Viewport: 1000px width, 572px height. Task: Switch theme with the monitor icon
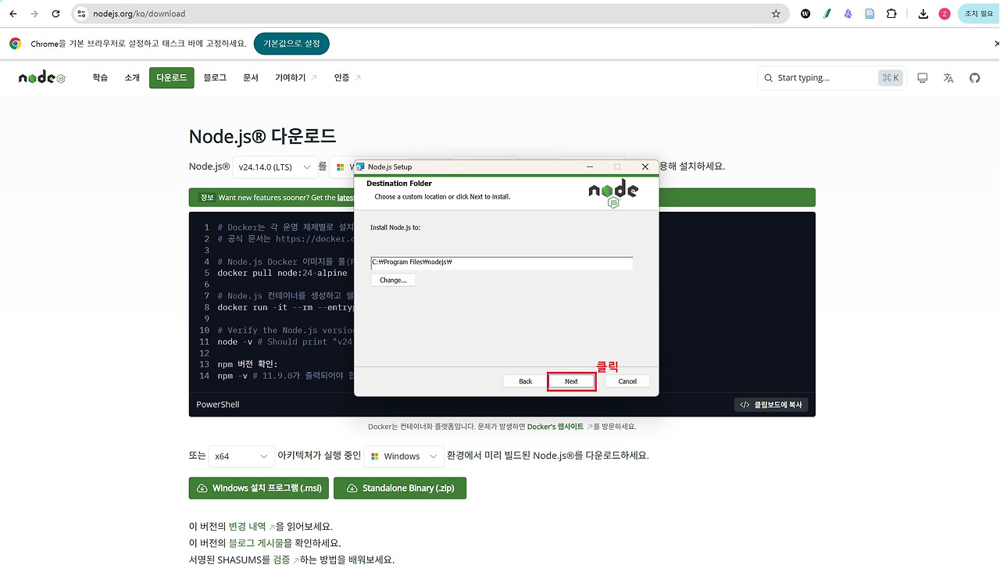coord(923,77)
